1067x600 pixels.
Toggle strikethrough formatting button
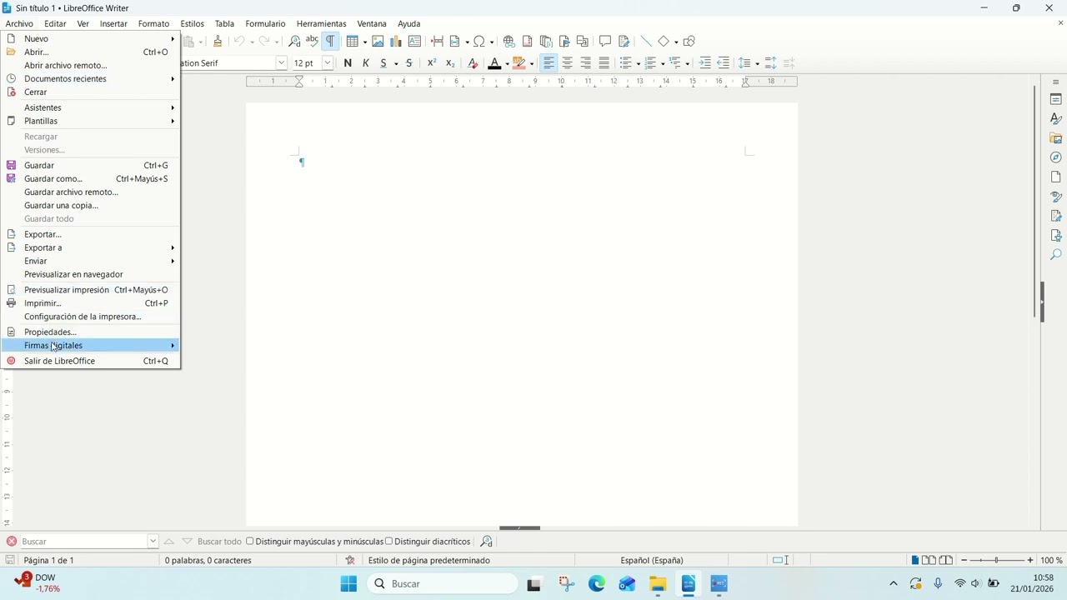pos(408,63)
